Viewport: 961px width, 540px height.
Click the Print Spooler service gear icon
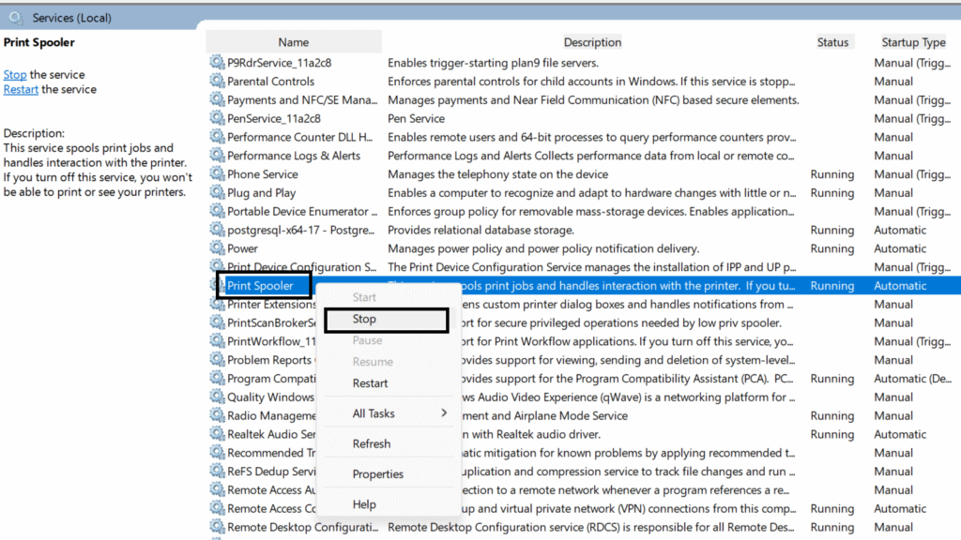[217, 286]
